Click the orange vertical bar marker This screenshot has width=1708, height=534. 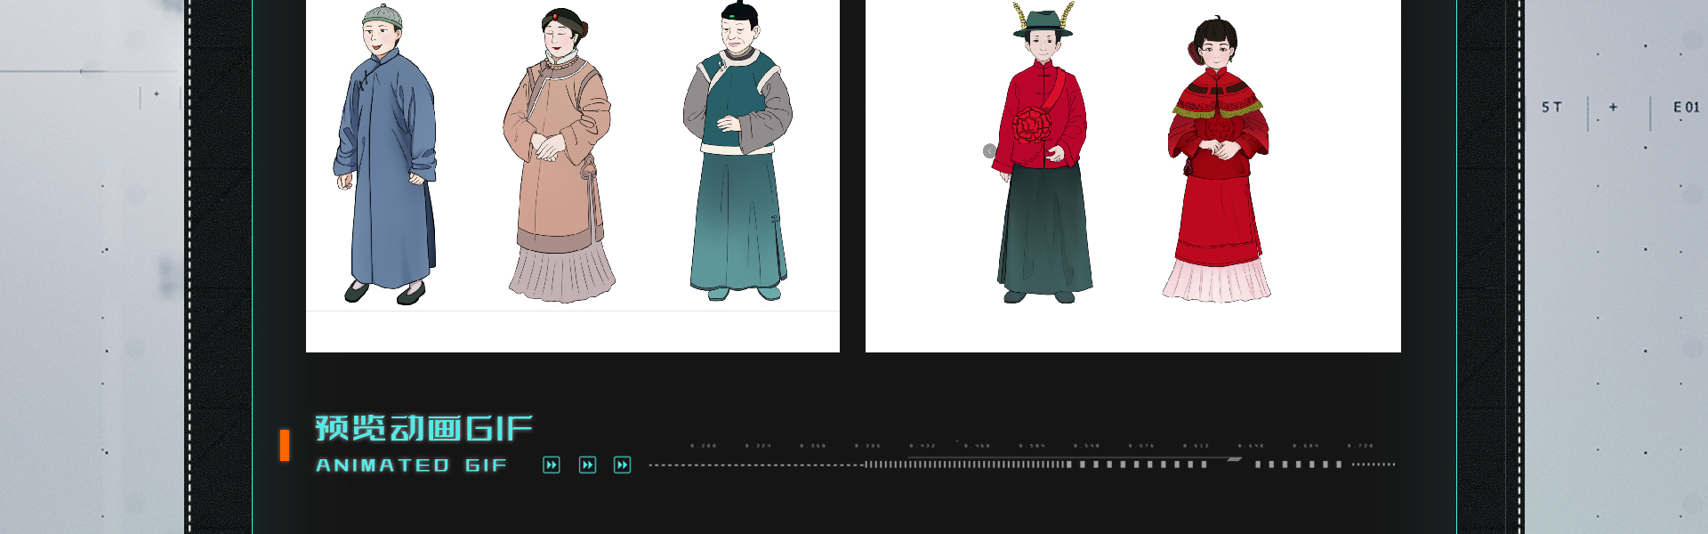[285, 445]
